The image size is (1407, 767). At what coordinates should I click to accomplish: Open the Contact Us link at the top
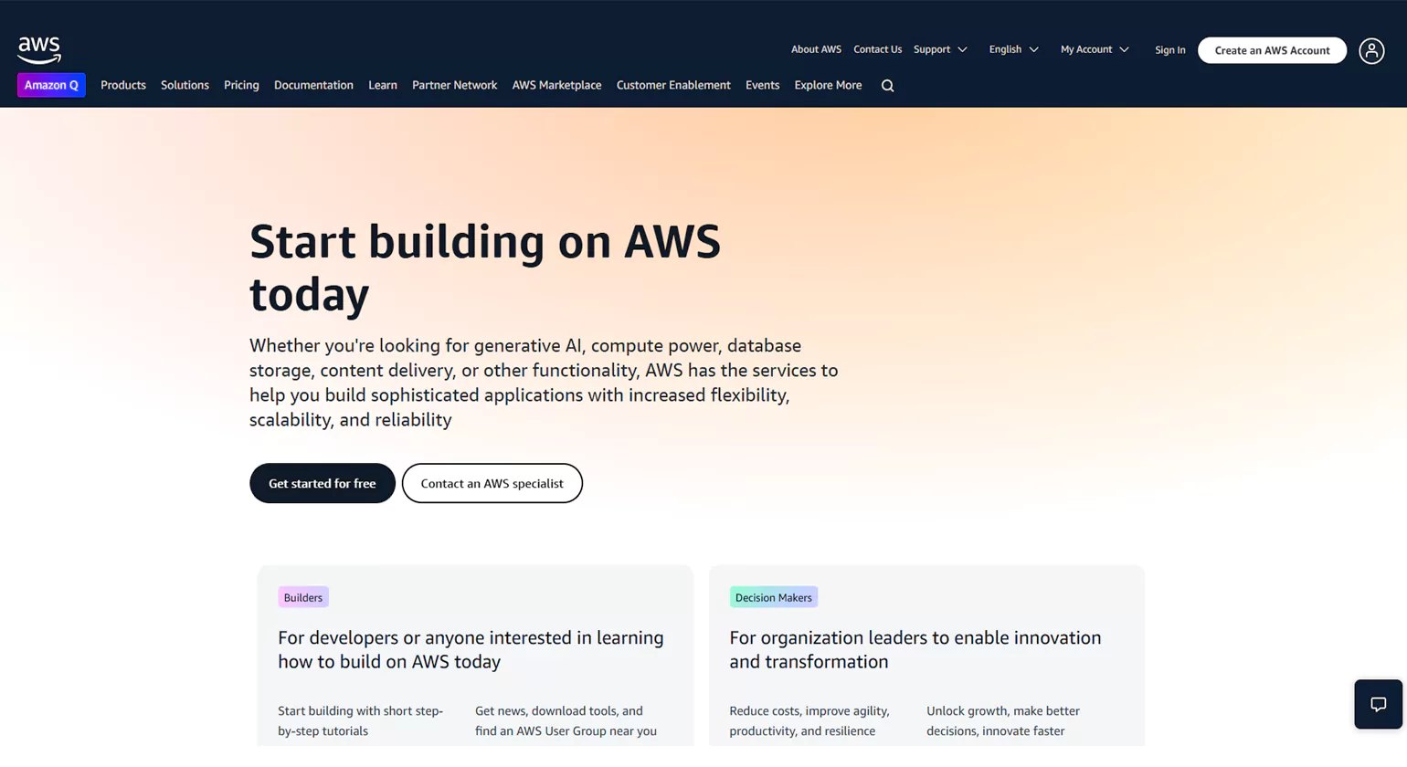[877, 49]
